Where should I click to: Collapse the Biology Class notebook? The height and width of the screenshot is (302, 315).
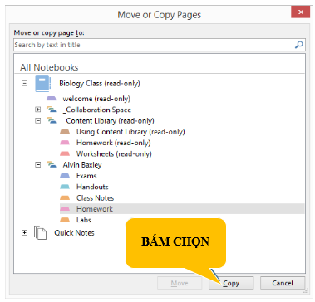click(25, 83)
